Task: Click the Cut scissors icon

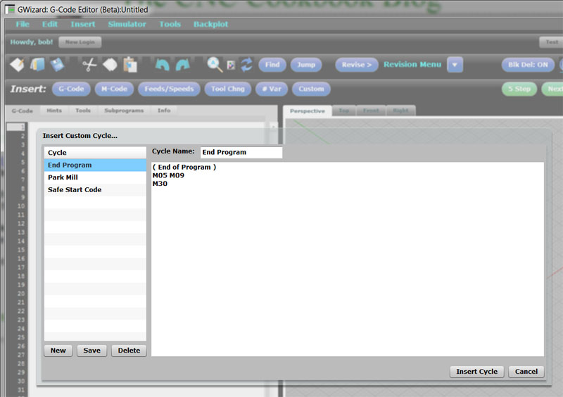Action: (89, 65)
